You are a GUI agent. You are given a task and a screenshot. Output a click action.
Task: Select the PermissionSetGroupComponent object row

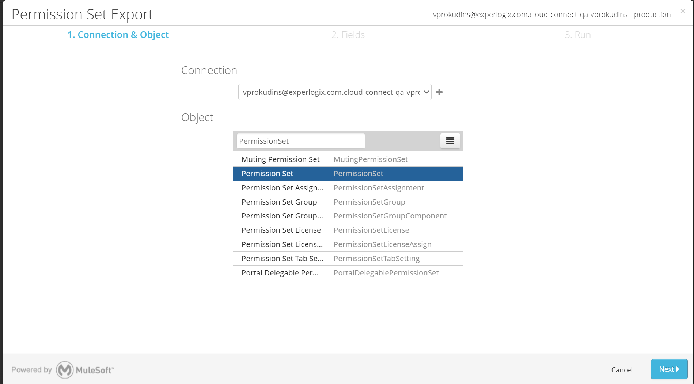pos(348,216)
